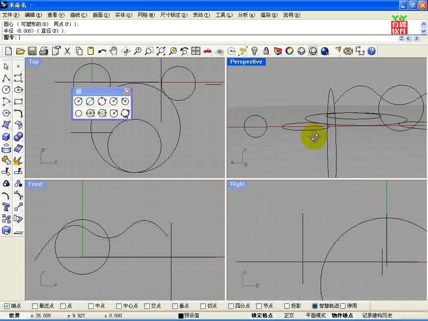Click the New file icon
Viewport: 428px width, 321px height.
pyautogui.click(x=8, y=51)
